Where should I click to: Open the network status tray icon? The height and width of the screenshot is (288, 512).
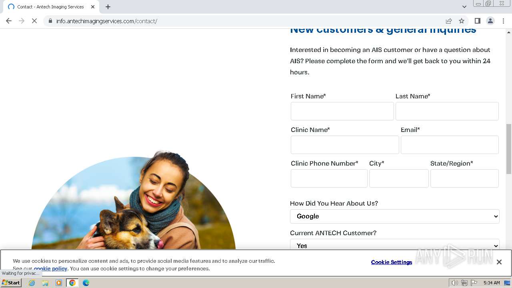click(x=464, y=283)
